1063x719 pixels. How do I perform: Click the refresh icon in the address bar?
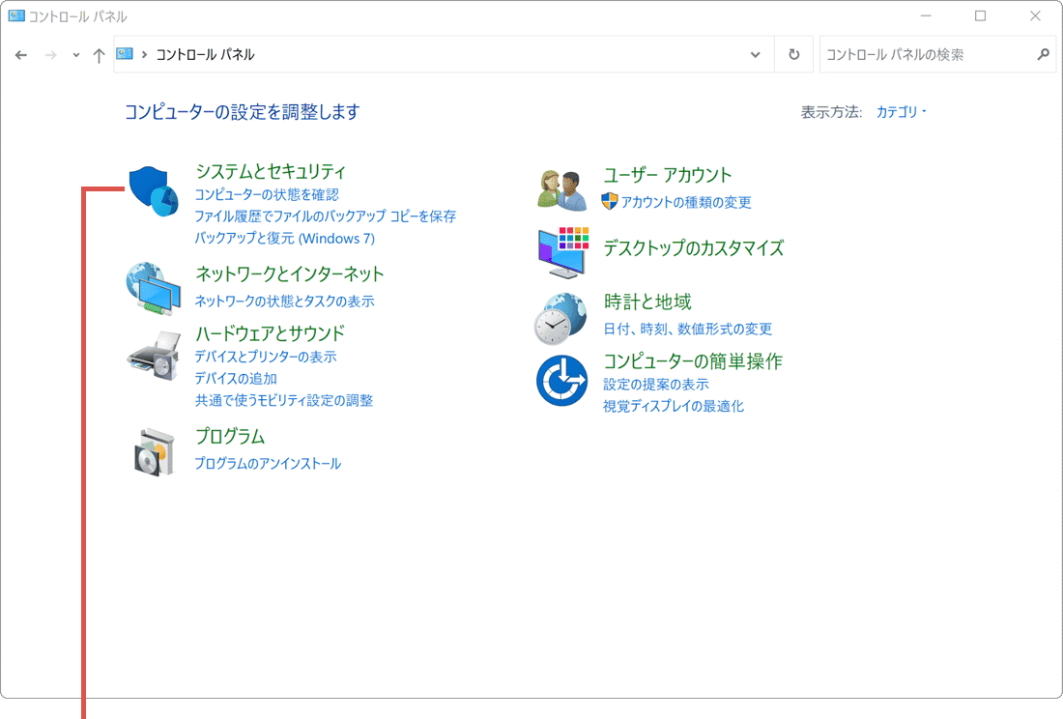(x=793, y=54)
